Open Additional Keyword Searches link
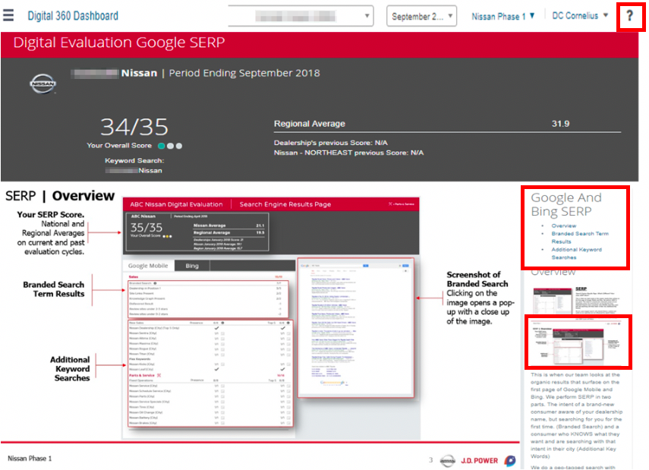The width and height of the screenshot is (649, 470). 576,254
